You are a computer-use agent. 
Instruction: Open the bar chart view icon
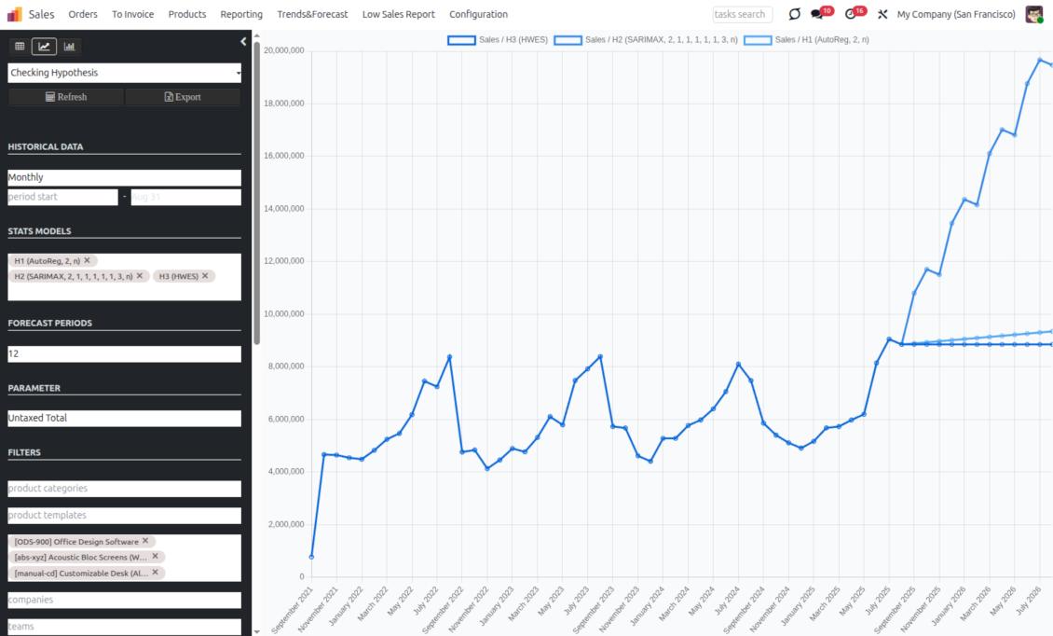tap(68, 46)
